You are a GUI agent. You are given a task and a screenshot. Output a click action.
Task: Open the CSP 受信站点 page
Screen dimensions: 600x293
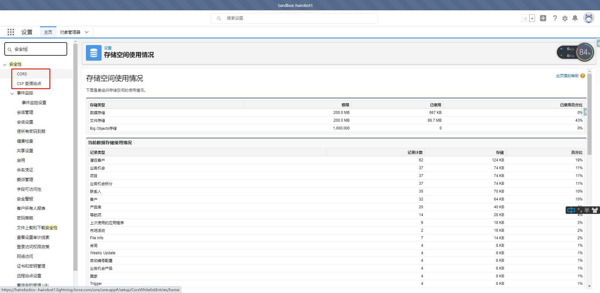(x=29, y=83)
